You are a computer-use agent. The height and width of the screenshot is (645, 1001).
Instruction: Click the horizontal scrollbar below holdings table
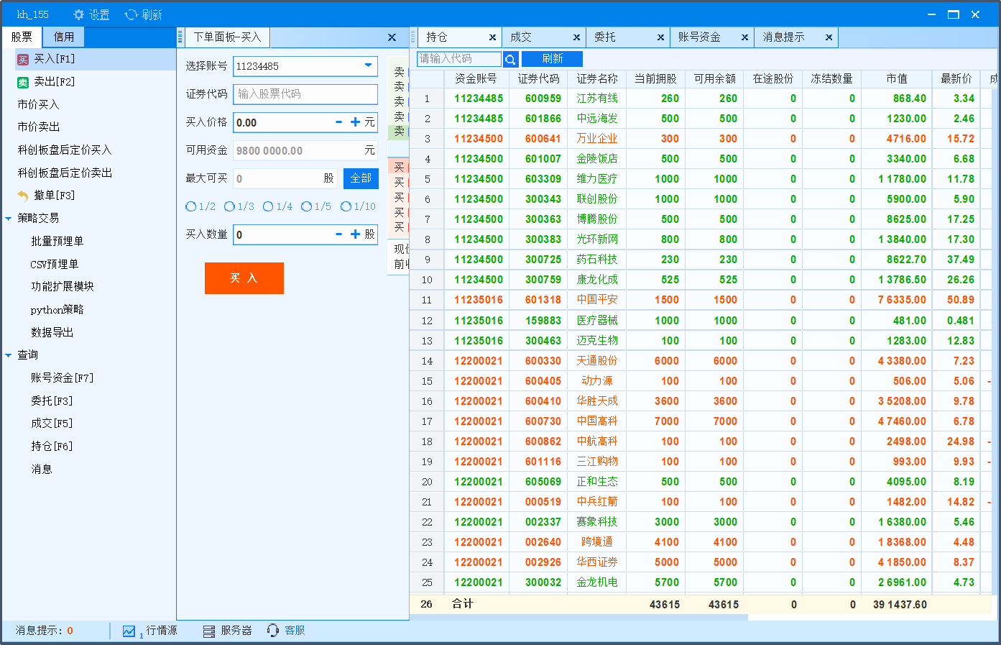pyautogui.click(x=578, y=618)
